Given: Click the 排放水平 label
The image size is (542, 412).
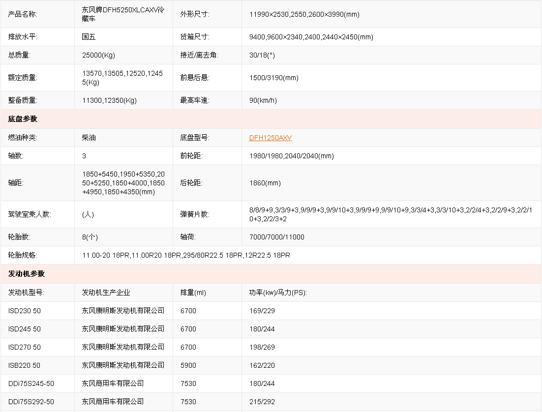Looking at the screenshot, I should tap(23, 37).
